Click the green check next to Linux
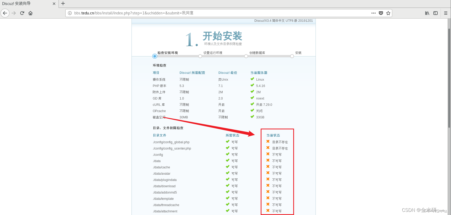The image size is (451, 215). pyautogui.click(x=252, y=79)
